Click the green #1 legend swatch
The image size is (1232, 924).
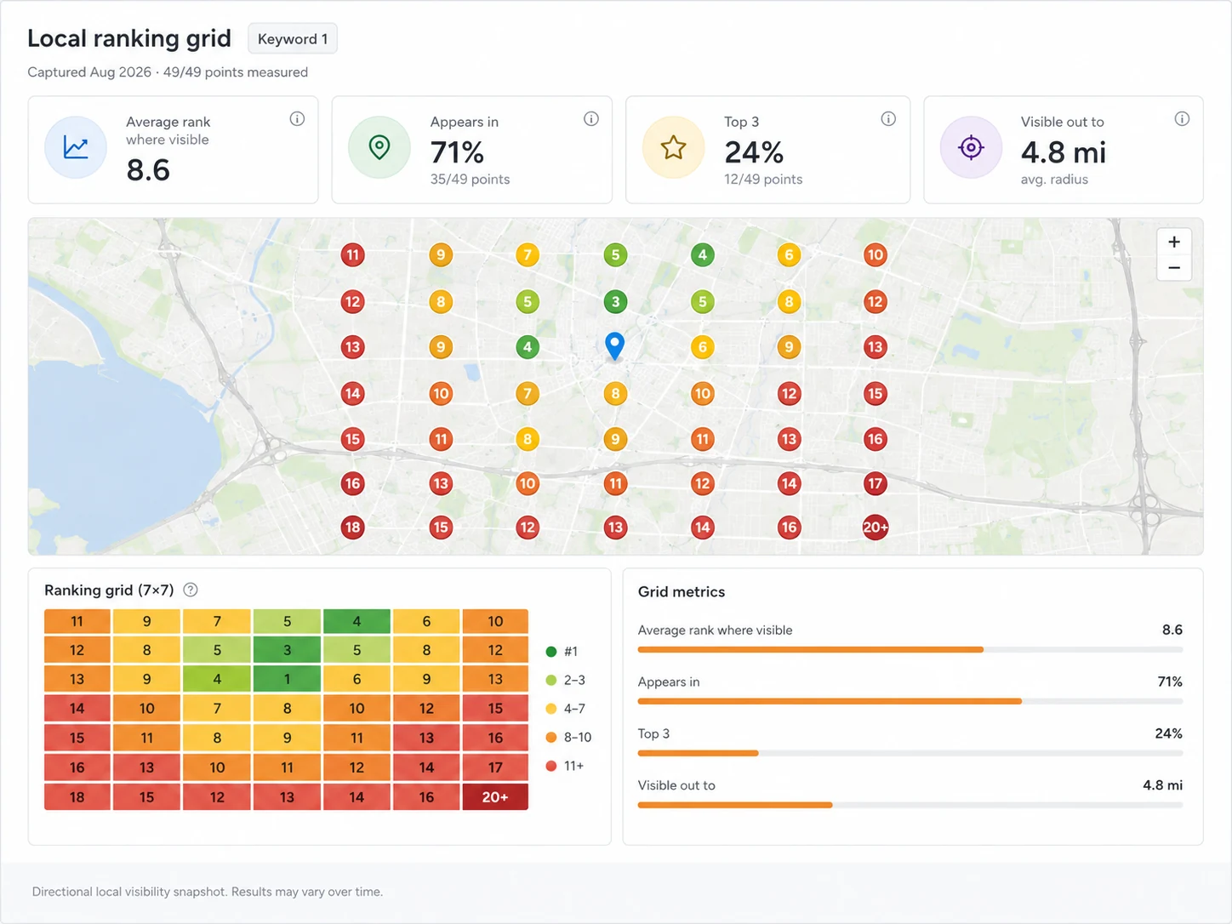[x=551, y=652]
